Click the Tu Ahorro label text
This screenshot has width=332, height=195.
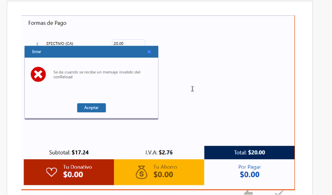pyautogui.click(x=165, y=167)
